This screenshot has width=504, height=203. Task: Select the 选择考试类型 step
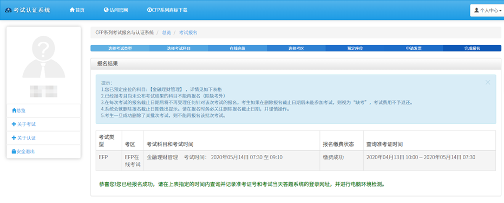tap(120, 48)
